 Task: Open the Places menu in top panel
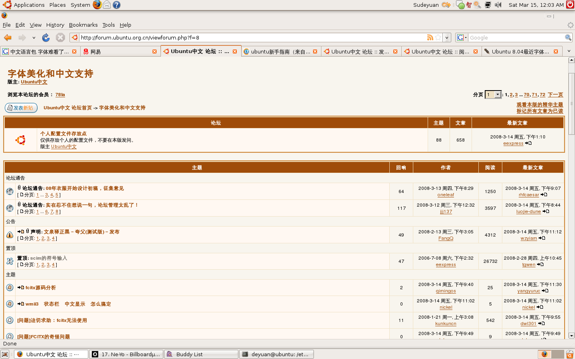(x=57, y=5)
